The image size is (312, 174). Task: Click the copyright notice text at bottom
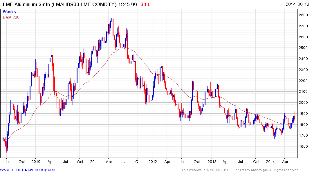tap(240, 170)
